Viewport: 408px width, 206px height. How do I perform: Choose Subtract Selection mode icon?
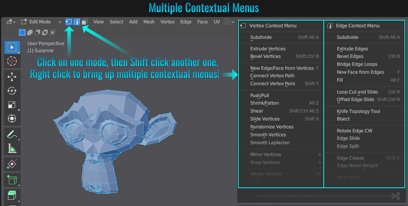click(37, 32)
